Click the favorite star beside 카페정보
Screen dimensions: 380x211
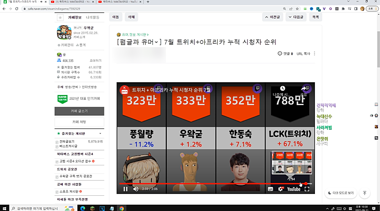[x=60, y=18]
